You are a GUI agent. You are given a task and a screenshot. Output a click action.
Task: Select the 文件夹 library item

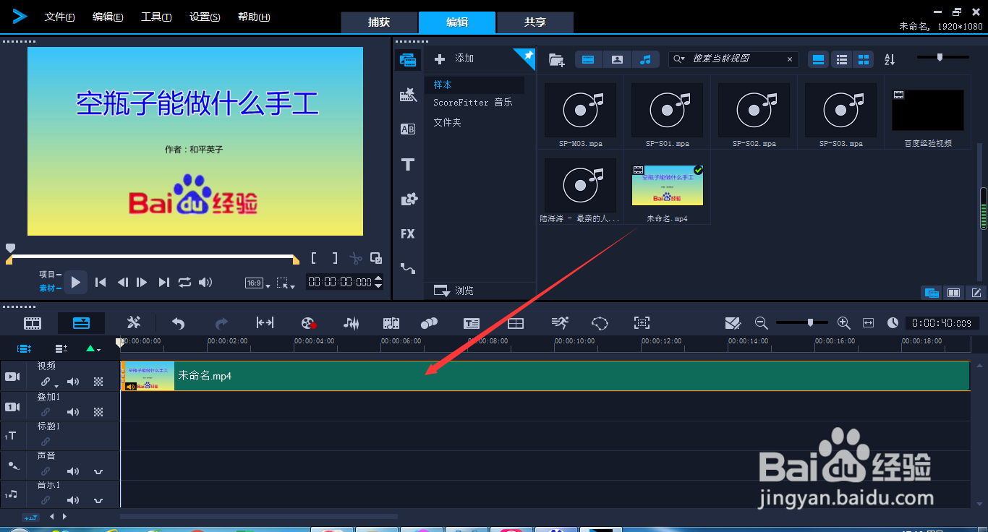(447, 122)
